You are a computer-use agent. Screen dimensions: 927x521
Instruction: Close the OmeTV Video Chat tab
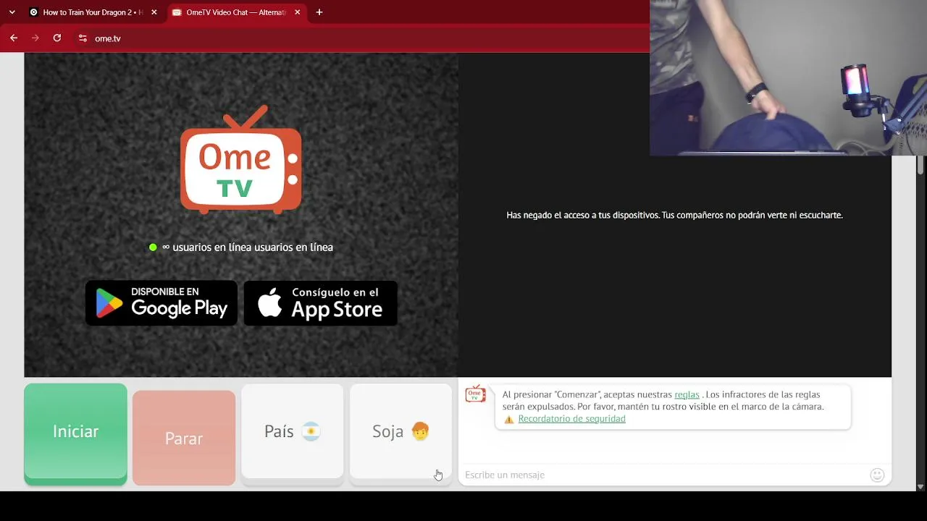pos(297,12)
